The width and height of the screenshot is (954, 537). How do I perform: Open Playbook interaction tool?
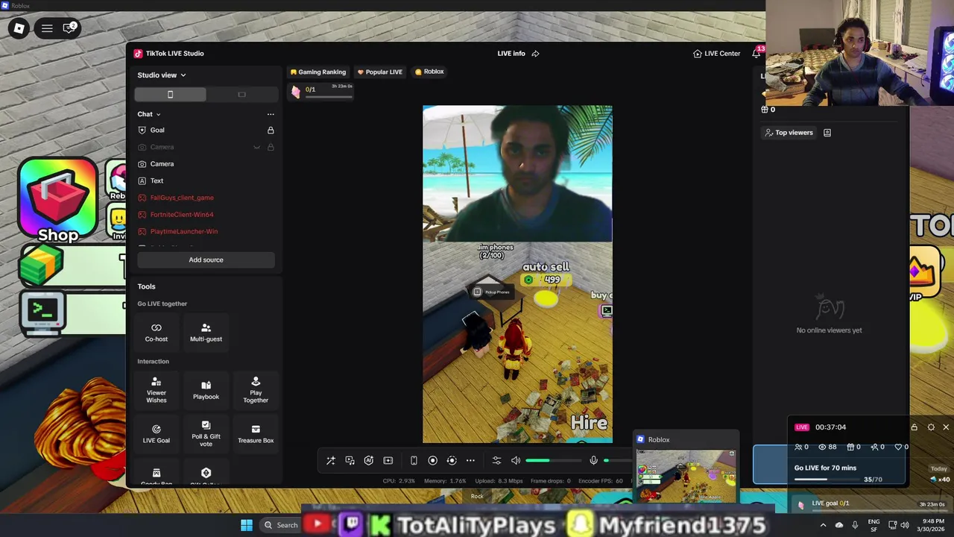[206, 390]
